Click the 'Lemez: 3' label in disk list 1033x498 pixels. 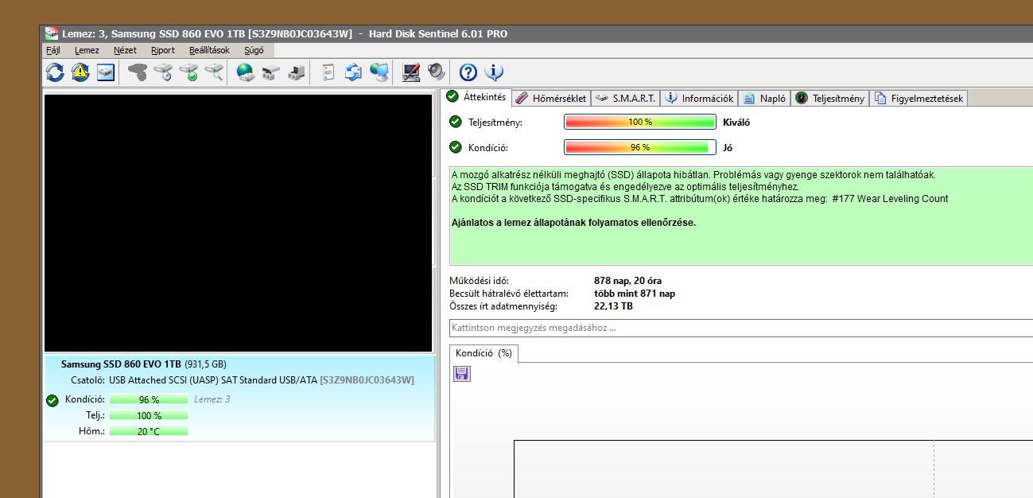pyautogui.click(x=212, y=399)
